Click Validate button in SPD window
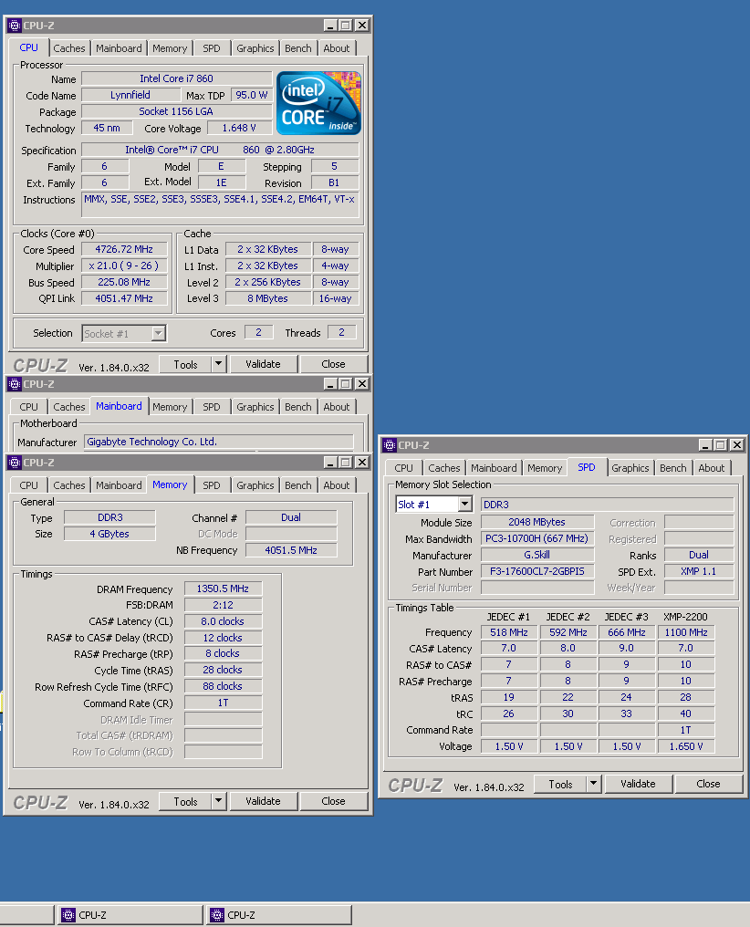Viewport: 750px width, 927px height. coord(638,784)
